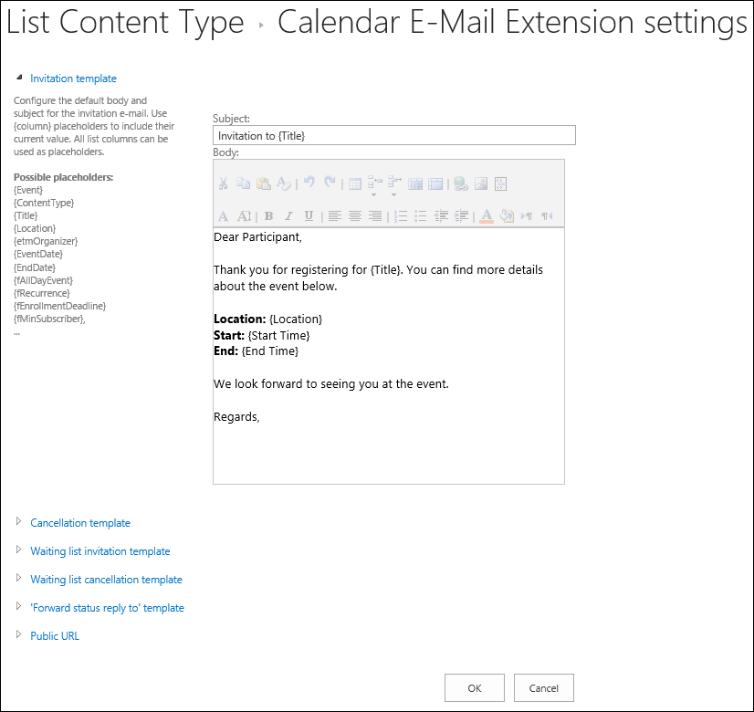Insert a numbered list
Viewport: 754px width, 712px height.
click(401, 216)
